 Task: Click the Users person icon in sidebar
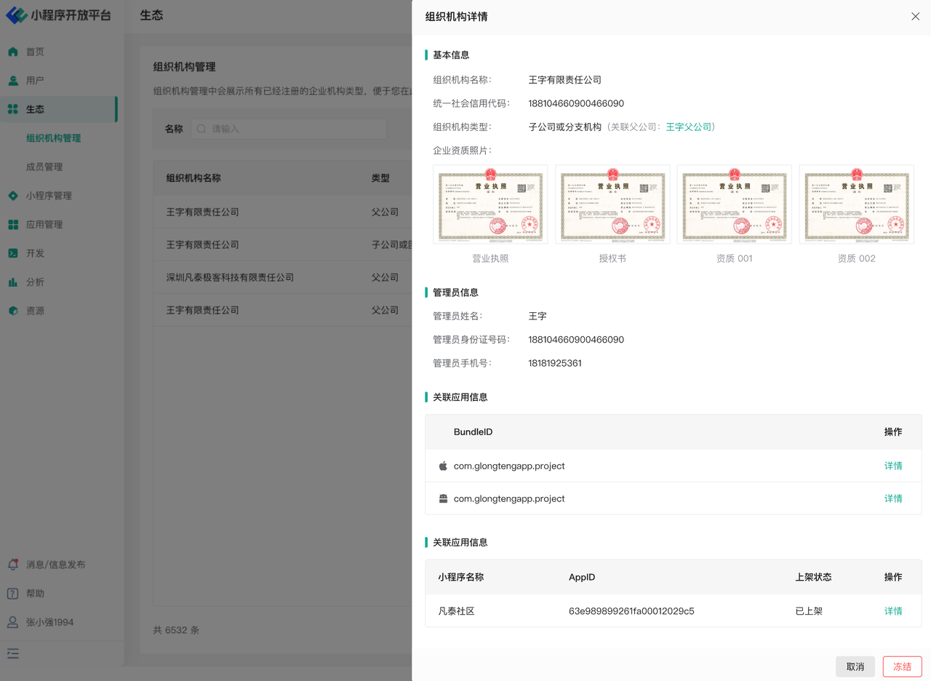(13, 81)
